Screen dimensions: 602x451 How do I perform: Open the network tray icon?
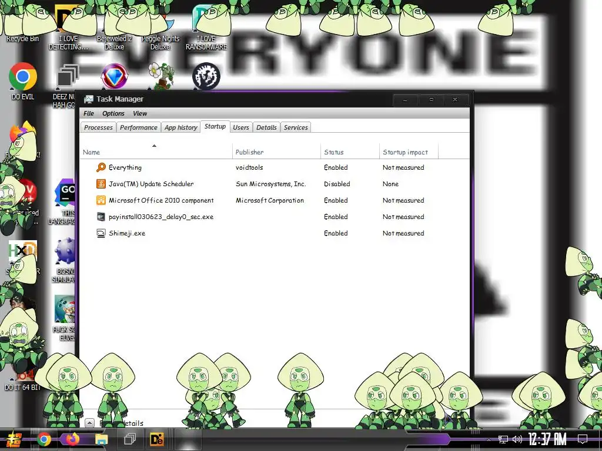coord(503,439)
